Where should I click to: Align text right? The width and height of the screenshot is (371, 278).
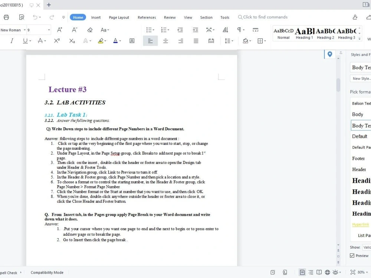coord(181,41)
